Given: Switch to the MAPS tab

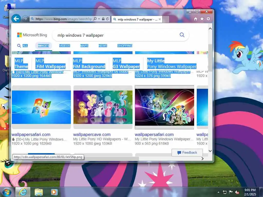Looking at the screenshot, I should tap(84, 46).
